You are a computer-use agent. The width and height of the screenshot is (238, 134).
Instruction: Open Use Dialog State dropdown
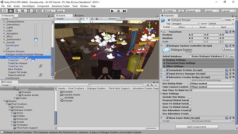pyautogui.click(x=212, y=83)
